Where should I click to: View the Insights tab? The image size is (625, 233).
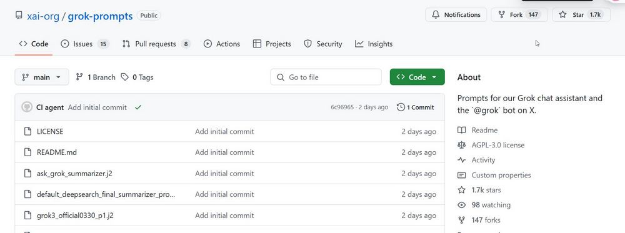pyautogui.click(x=374, y=44)
